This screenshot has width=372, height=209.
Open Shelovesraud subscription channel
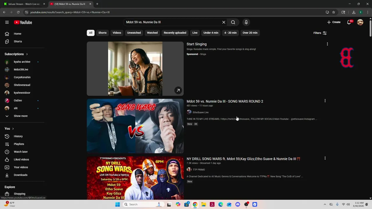(x=23, y=85)
